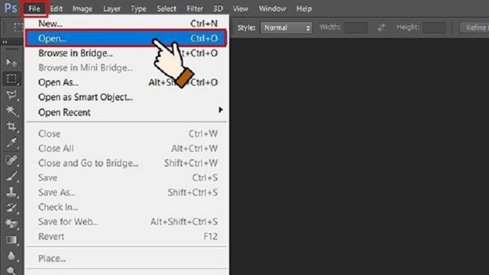Select the Dodge tool

tap(12, 270)
